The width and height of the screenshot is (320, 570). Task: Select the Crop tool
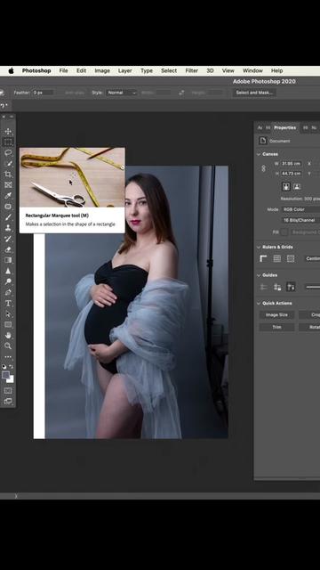(8, 175)
